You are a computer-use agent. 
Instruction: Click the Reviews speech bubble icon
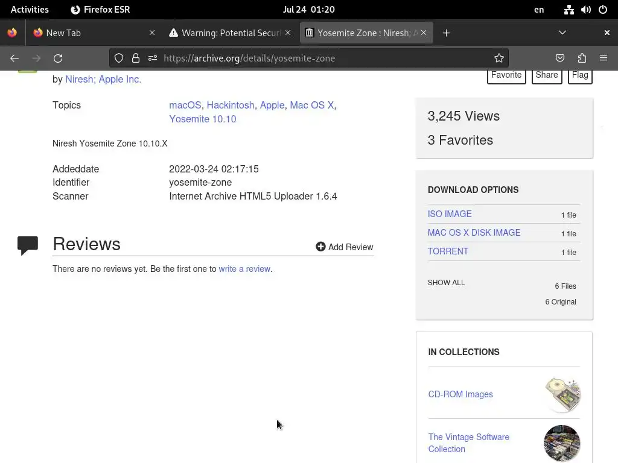[x=28, y=246]
